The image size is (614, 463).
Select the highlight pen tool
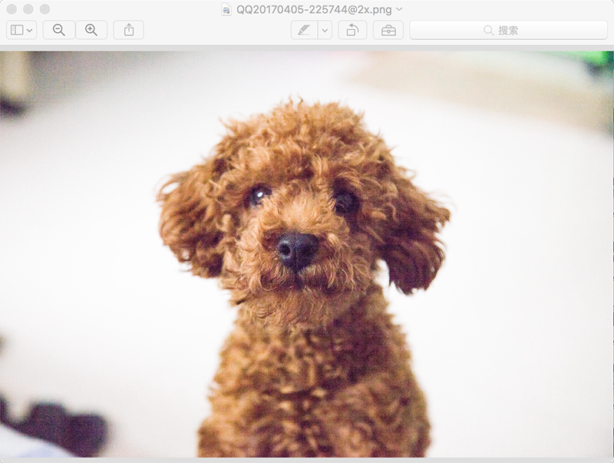click(304, 30)
